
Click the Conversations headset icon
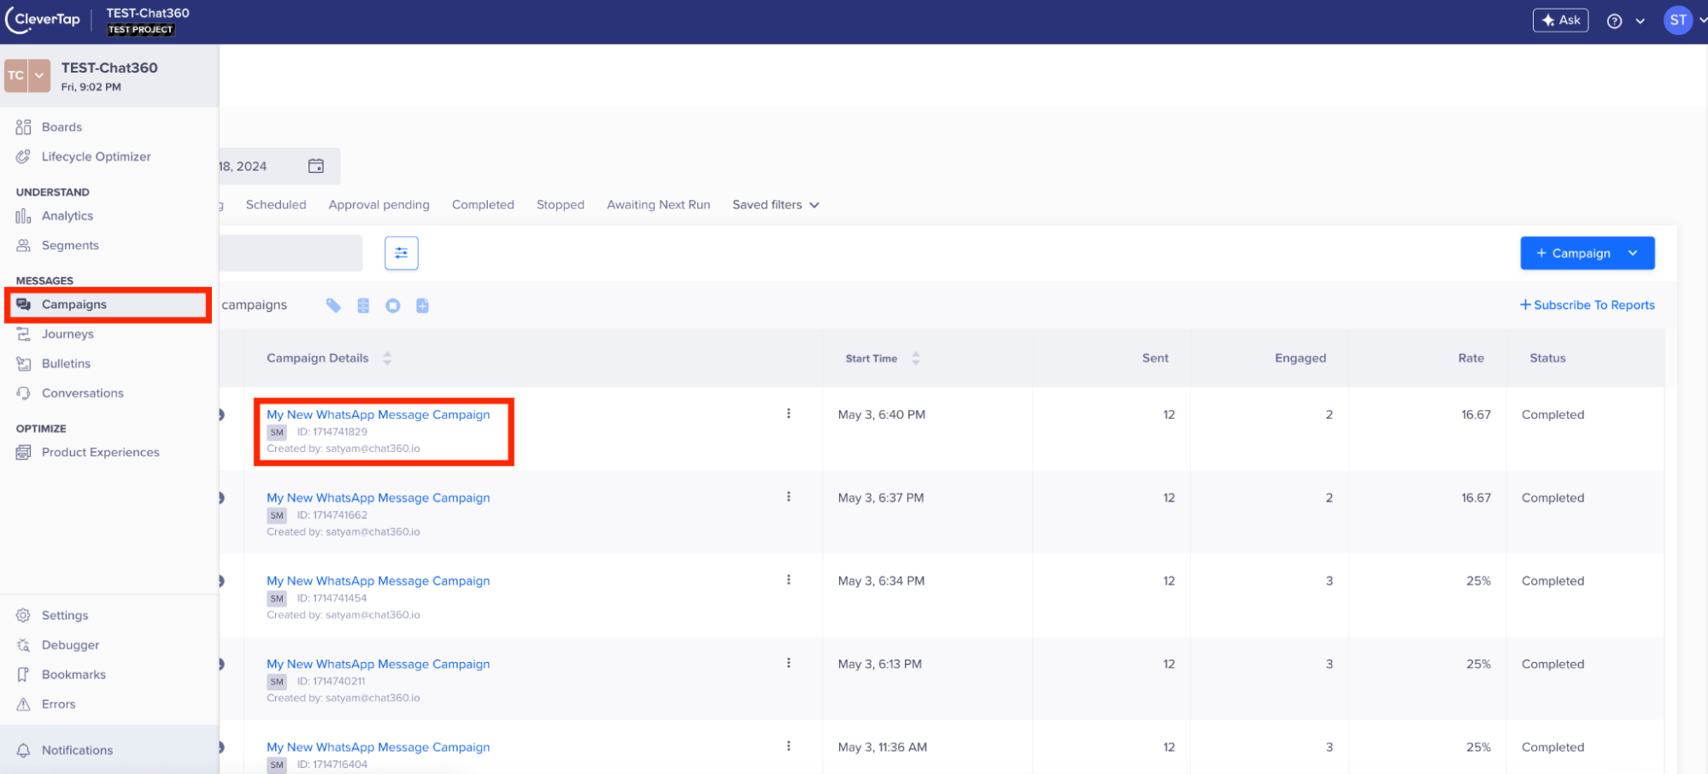click(23, 393)
